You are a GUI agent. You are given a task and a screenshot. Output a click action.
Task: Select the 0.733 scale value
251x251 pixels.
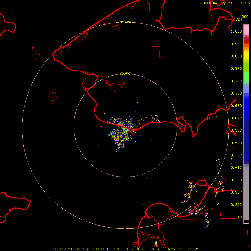click(236, 93)
